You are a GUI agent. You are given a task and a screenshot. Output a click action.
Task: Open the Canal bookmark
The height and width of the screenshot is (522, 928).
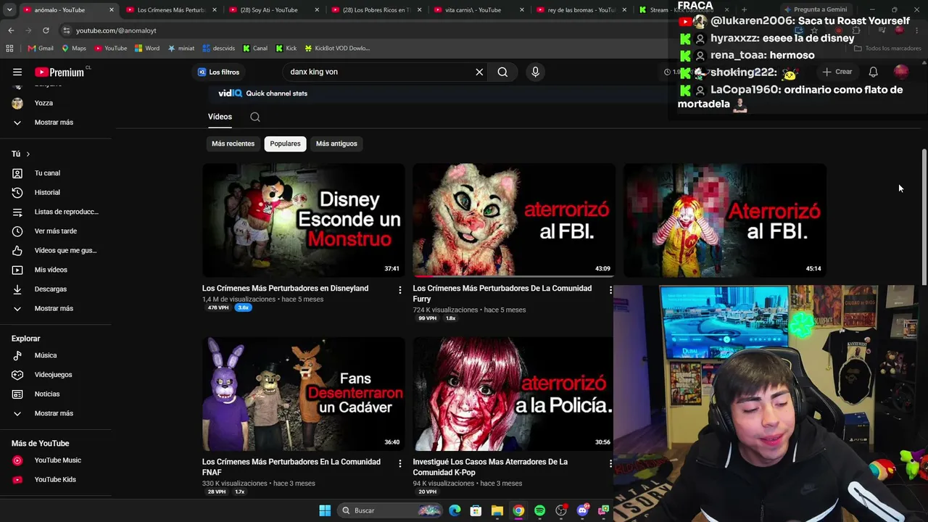tap(255, 49)
